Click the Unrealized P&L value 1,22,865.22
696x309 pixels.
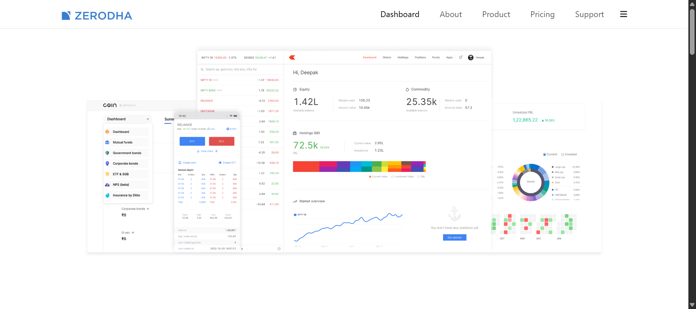point(525,120)
